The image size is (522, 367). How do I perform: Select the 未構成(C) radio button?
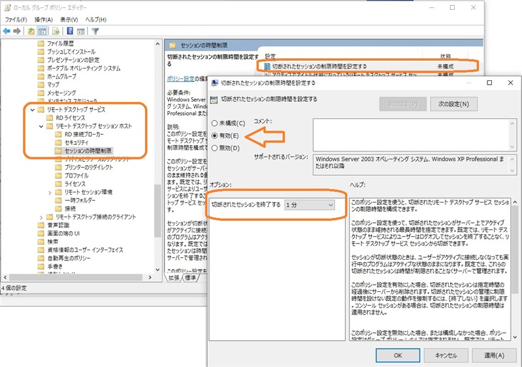point(215,123)
